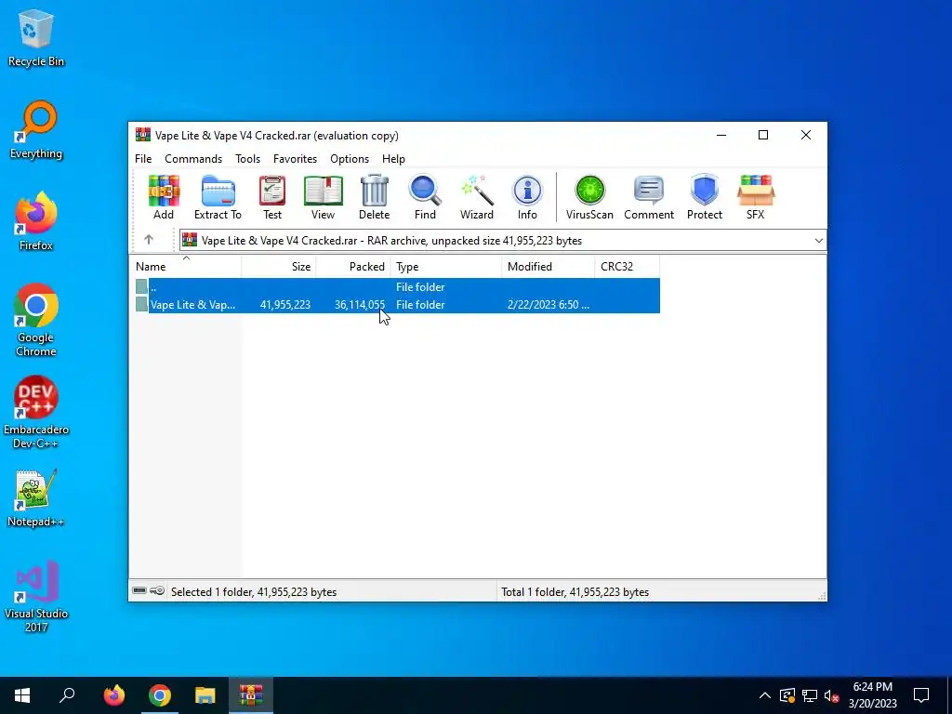Expand the archive path dropdown
Image resolution: width=952 pixels, height=714 pixels.
[x=818, y=241]
